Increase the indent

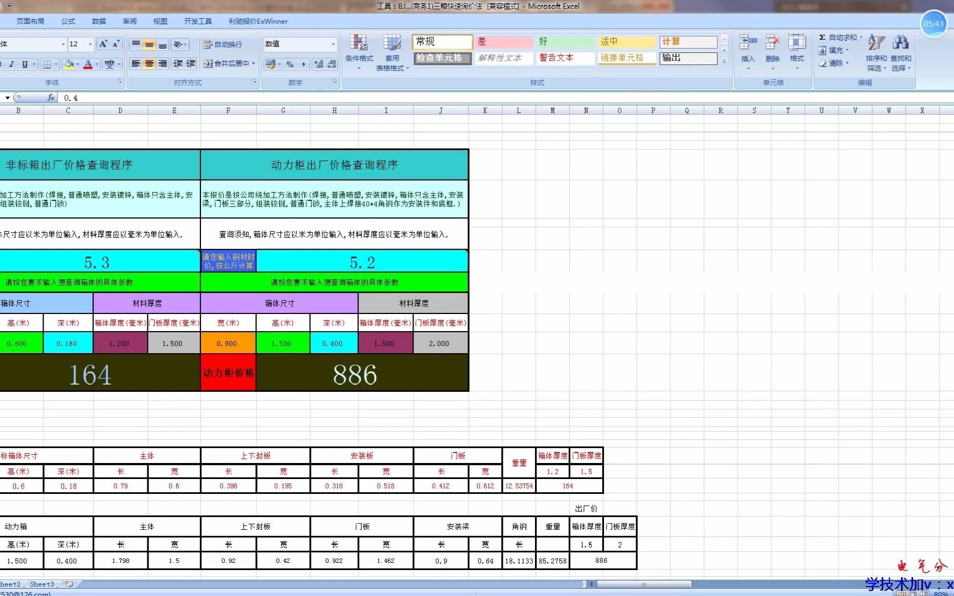click(x=191, y=64)
